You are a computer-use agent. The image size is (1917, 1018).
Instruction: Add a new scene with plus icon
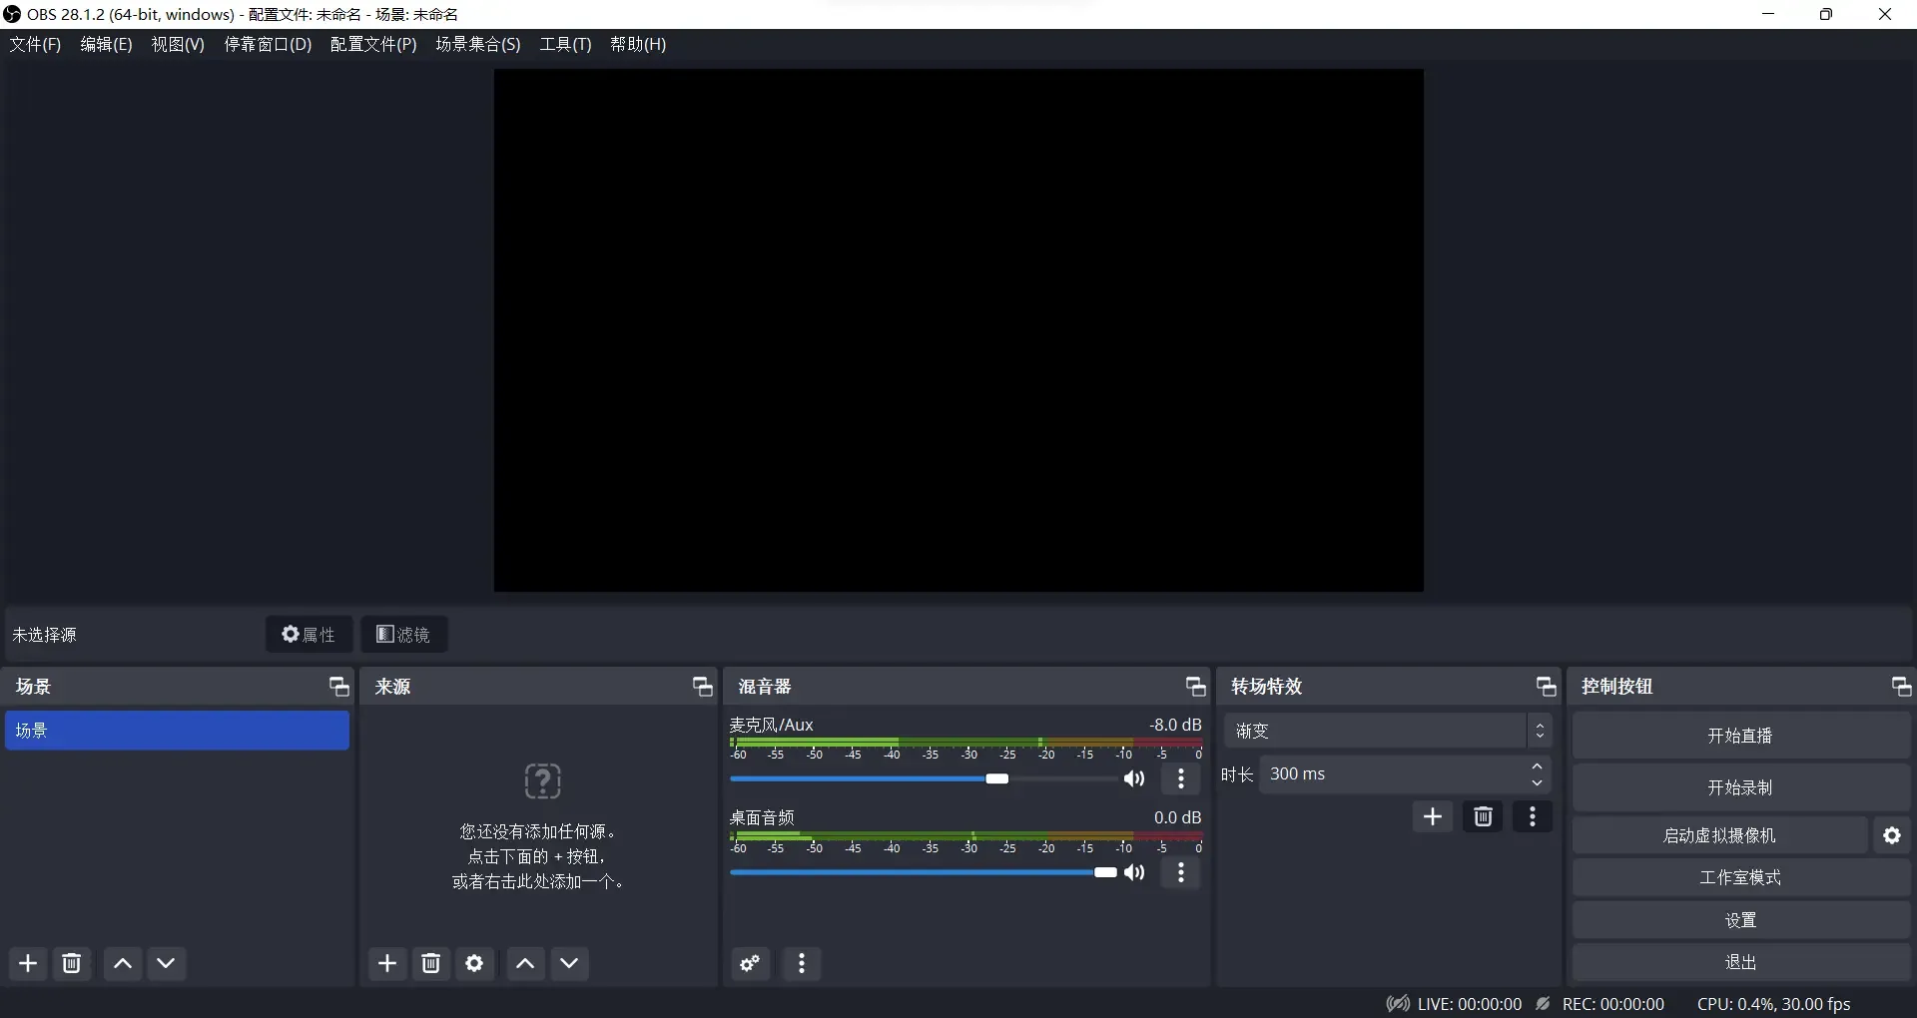click(x=28, y=963)
